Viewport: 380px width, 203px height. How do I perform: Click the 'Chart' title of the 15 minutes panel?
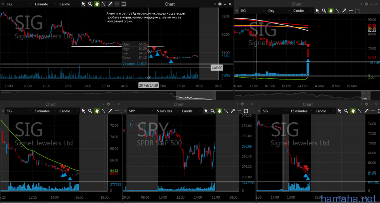(308, 104)
